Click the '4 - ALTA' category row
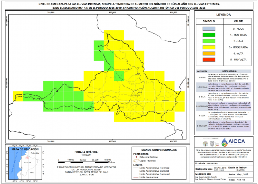 click(x=223, y=116)
